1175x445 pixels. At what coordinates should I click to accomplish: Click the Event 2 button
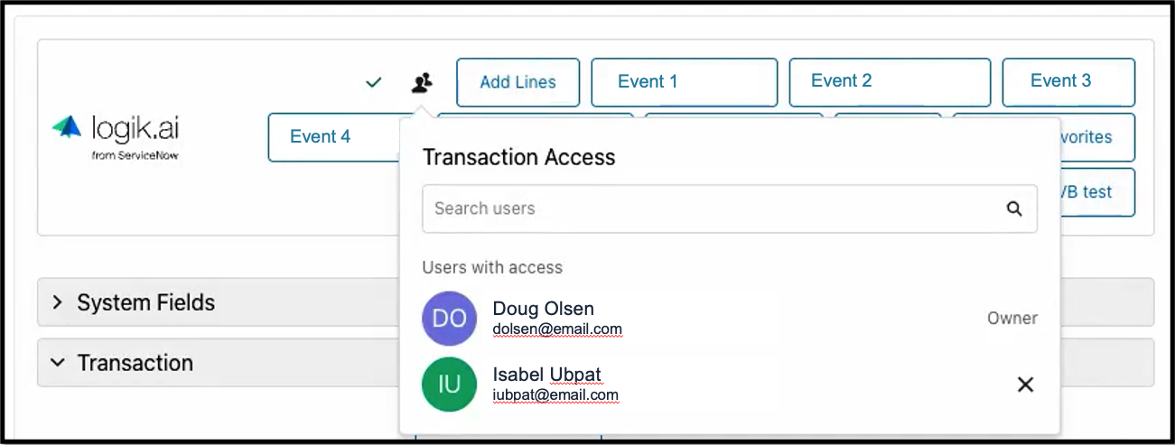point(890,82)
